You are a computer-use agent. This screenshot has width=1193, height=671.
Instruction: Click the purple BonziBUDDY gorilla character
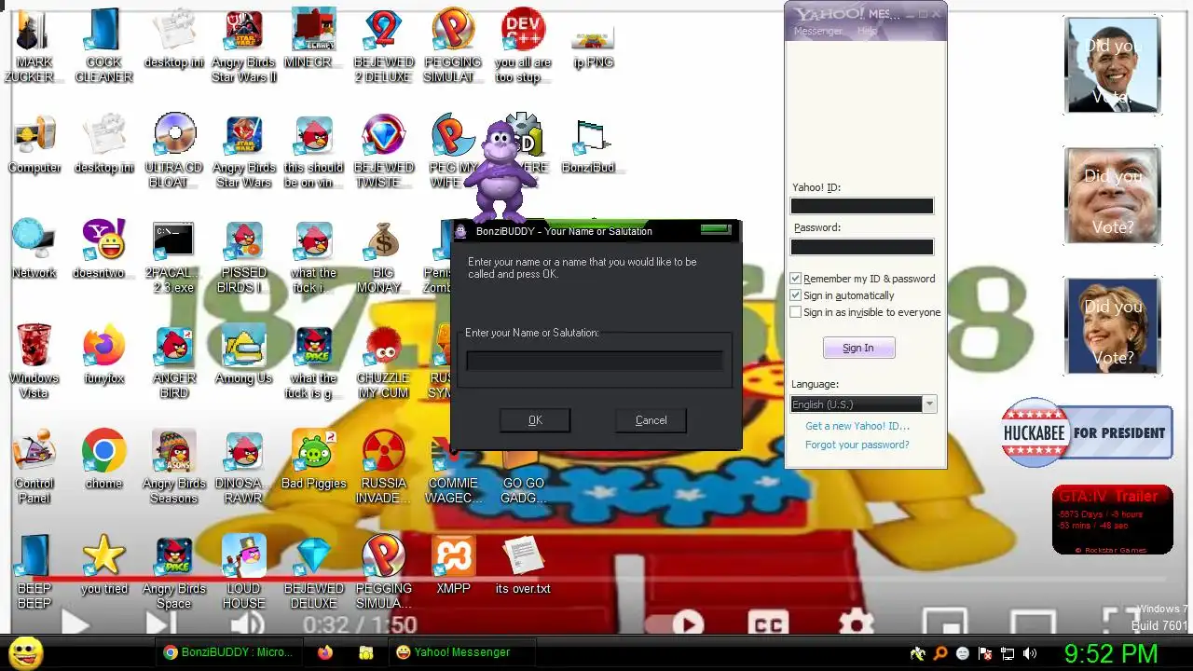click(x=501, y=171)
